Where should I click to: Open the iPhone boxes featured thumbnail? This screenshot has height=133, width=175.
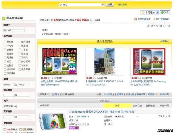[x=104, y=62]
